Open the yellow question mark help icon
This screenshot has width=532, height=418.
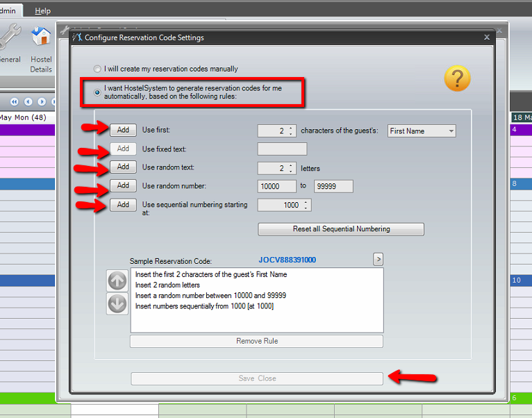point(457,78)
